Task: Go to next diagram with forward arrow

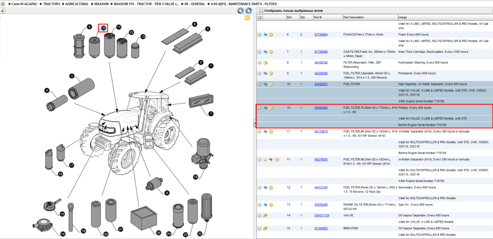Action: click(x=248, y=11)
